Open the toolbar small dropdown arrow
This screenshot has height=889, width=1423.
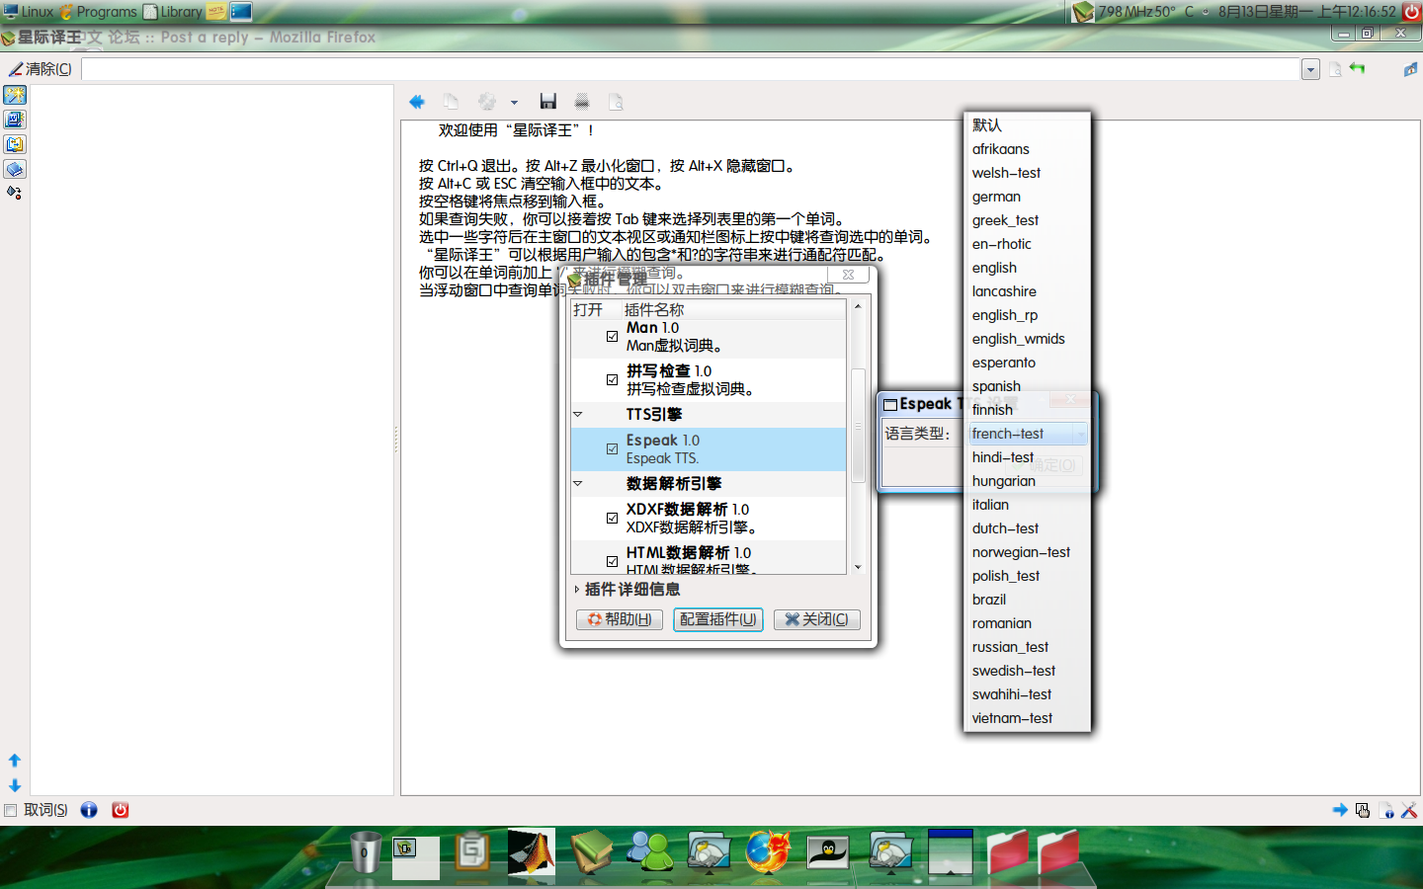[514, 103]
